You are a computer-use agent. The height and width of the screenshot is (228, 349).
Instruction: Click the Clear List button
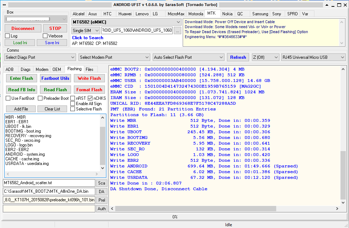(52, 109)
